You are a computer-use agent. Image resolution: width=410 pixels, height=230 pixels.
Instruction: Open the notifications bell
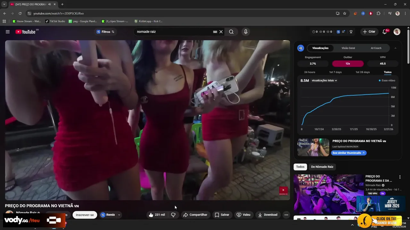[385, 32]
